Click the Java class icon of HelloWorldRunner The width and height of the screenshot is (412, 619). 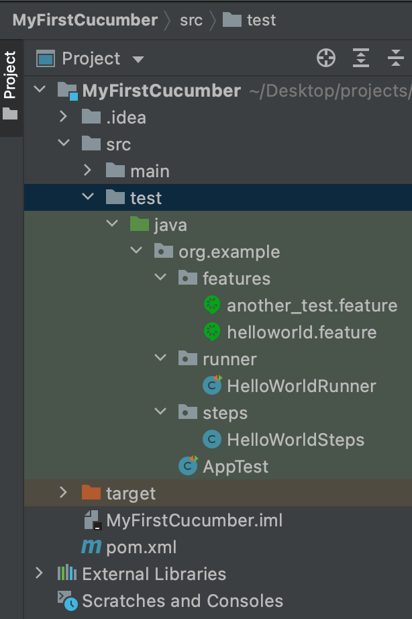pyautogui.click(x=211, y=386)
